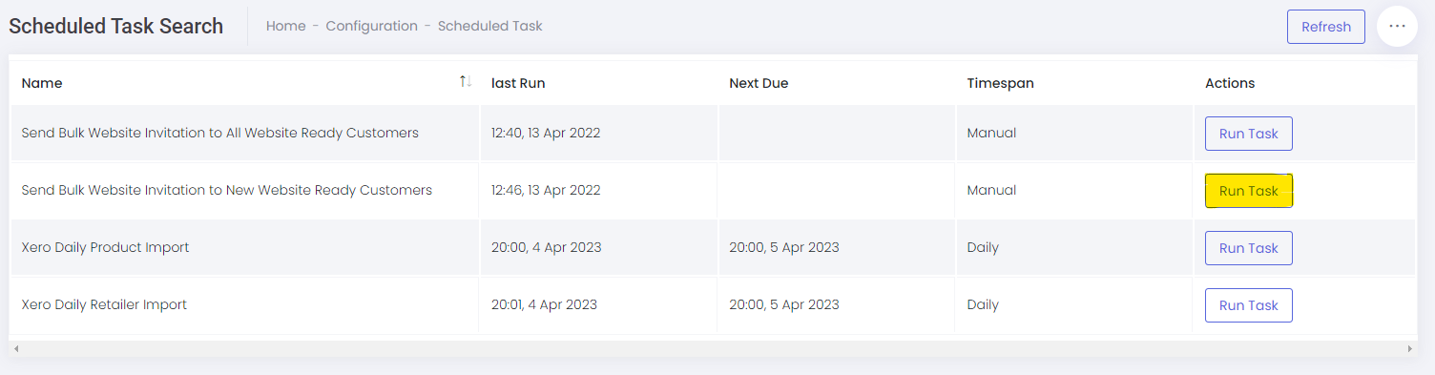Click the Actions column header
This screenshot has width=1435, height=375.
tap(1230, 83)
